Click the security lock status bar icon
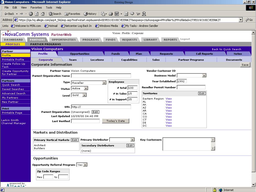This screenshot has width=256, height=192. (215, 190)
